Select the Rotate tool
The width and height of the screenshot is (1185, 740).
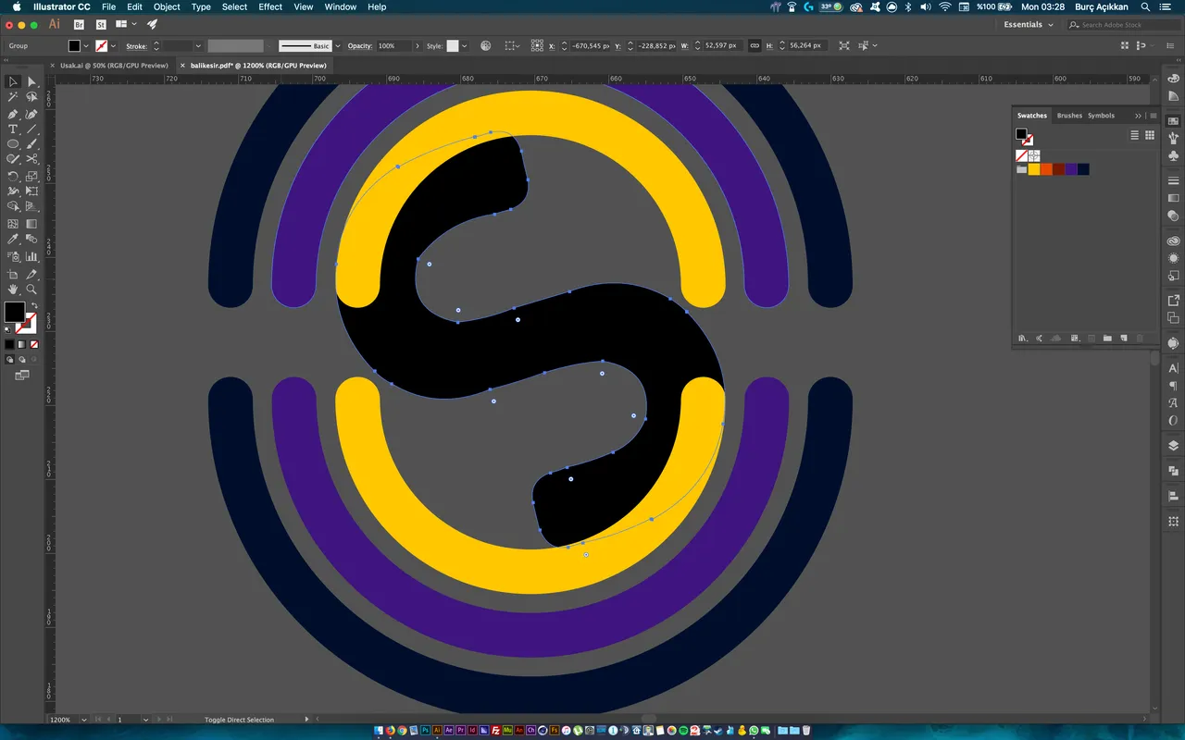tap(13, 176)
